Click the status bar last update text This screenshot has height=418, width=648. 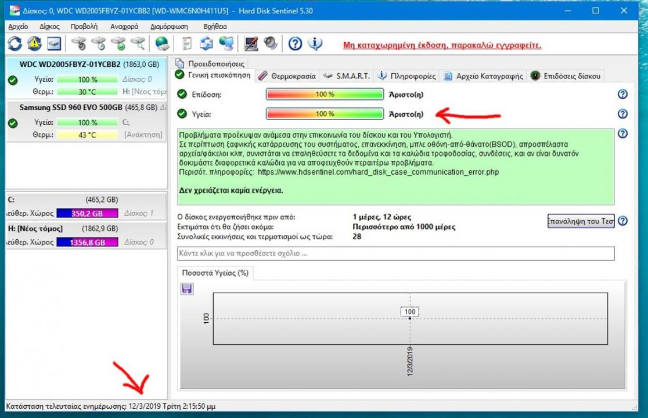click(111, 406)
